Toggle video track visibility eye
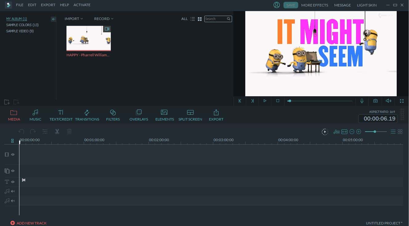The height and width of the screenshot is (226, 409). [13, 155]
